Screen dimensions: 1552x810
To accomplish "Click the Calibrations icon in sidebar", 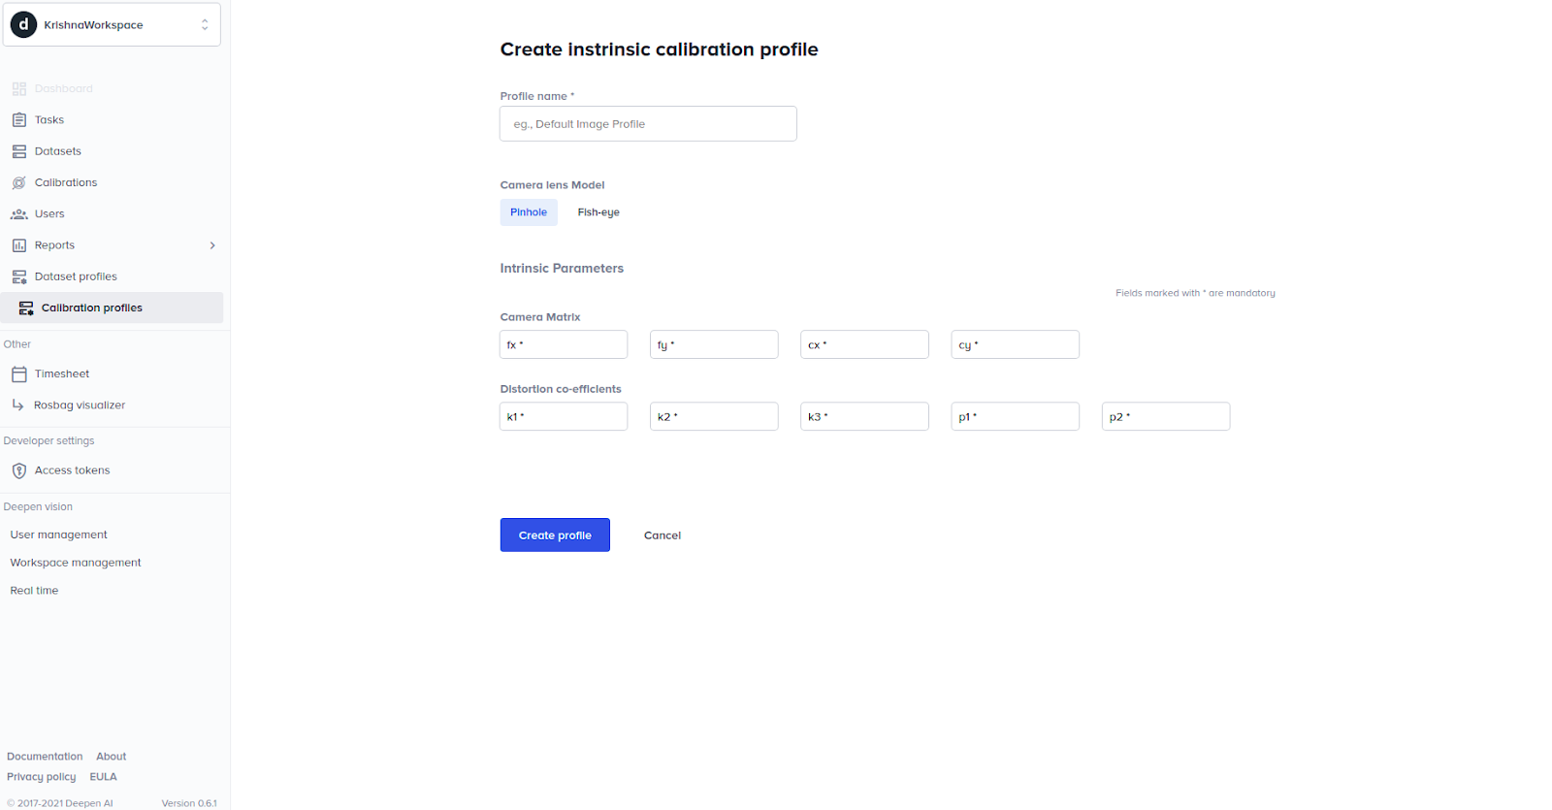I will [19, 182].
